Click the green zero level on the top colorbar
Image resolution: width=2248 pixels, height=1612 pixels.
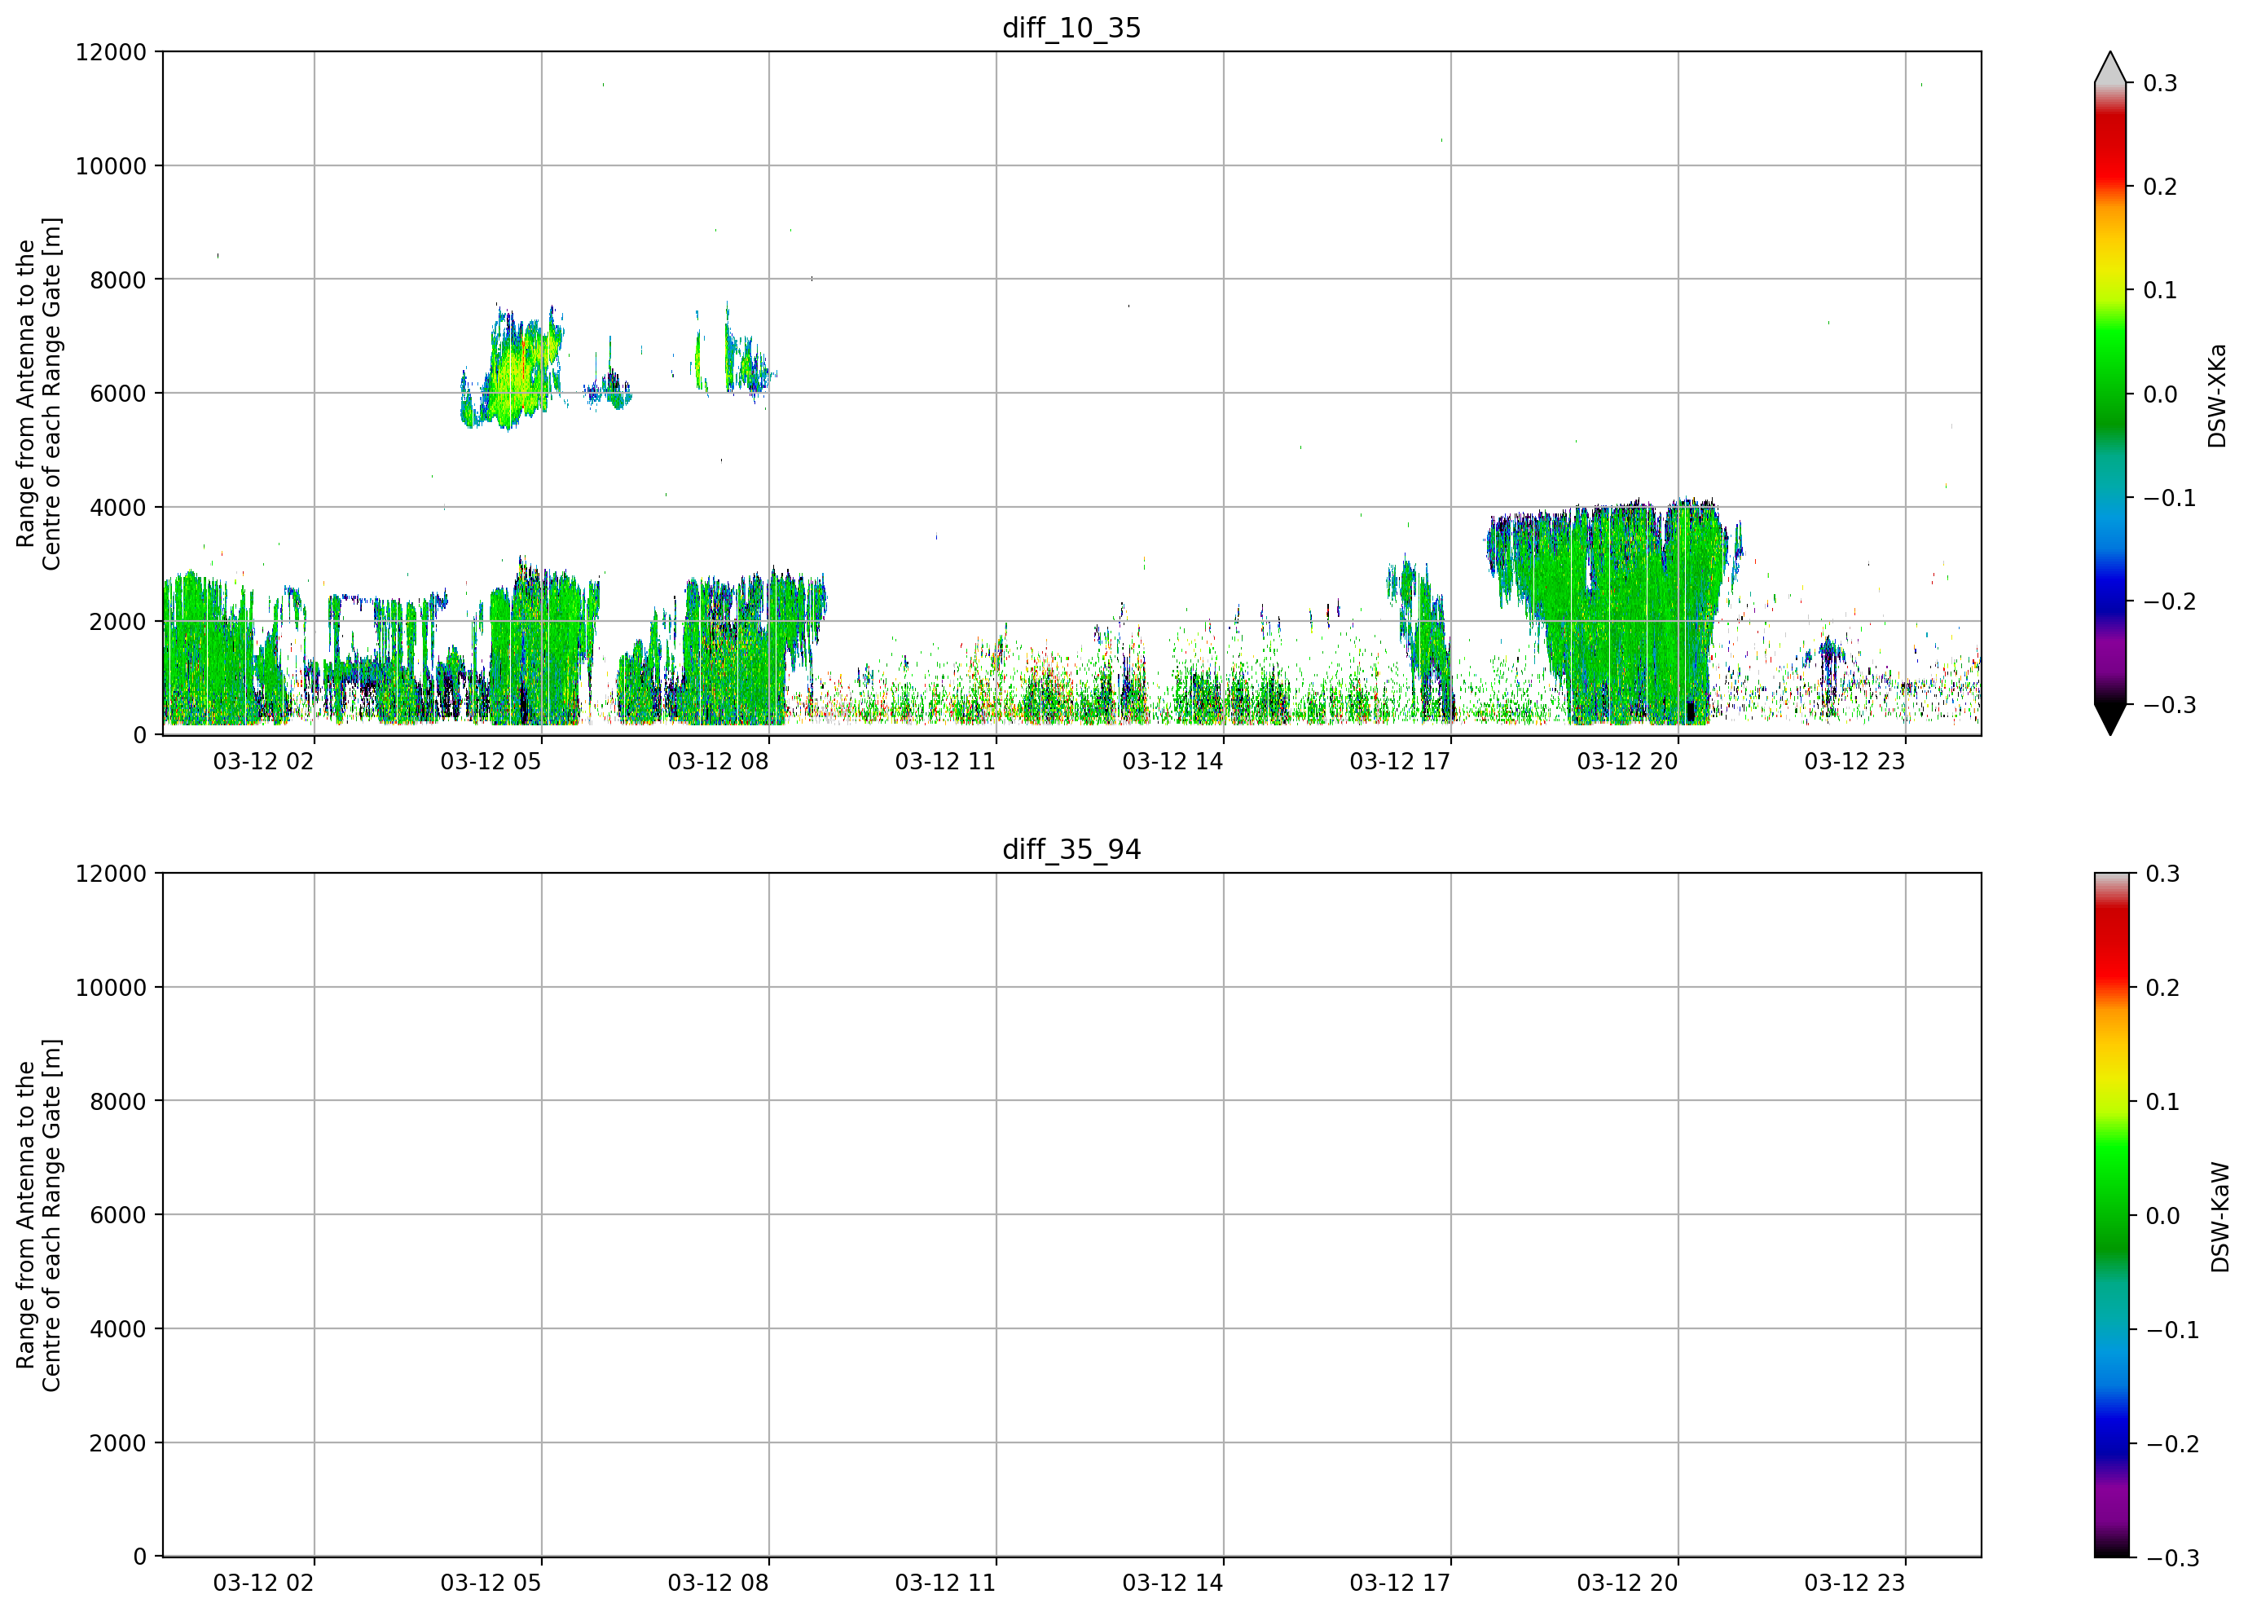(2110, 394)
